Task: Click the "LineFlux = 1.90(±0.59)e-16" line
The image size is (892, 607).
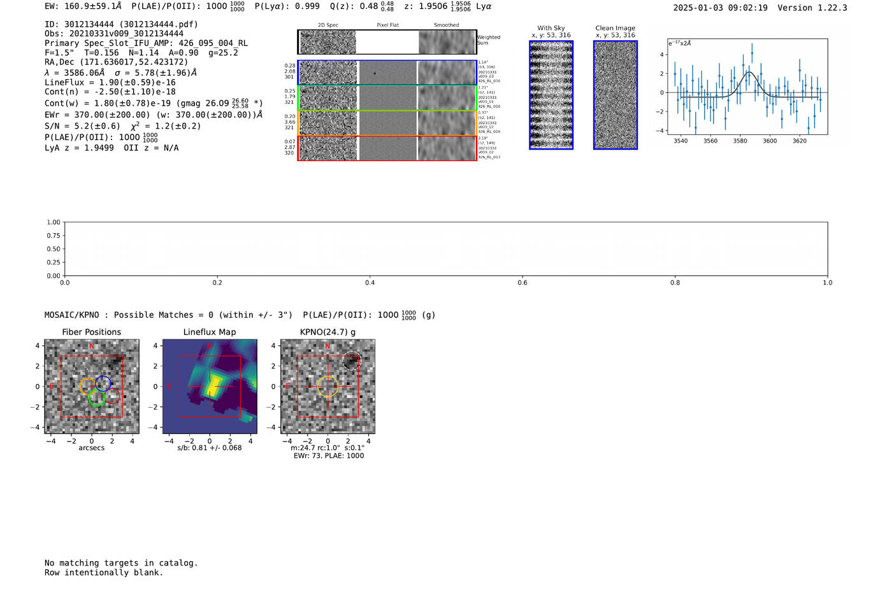Action: [110, 82]
